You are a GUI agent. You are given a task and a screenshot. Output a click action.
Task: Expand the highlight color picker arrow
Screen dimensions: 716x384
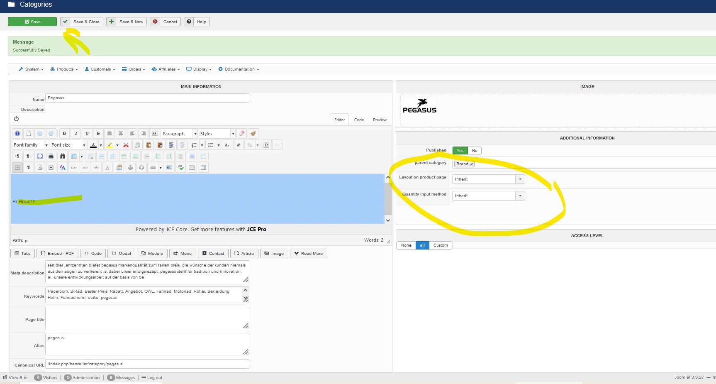[117, 145]
